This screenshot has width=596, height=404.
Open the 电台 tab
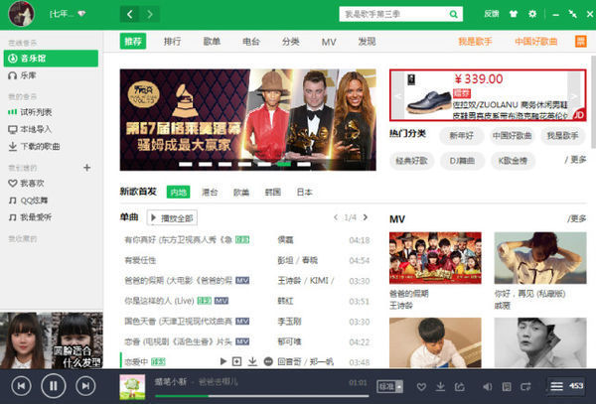[x=251, y=42]
